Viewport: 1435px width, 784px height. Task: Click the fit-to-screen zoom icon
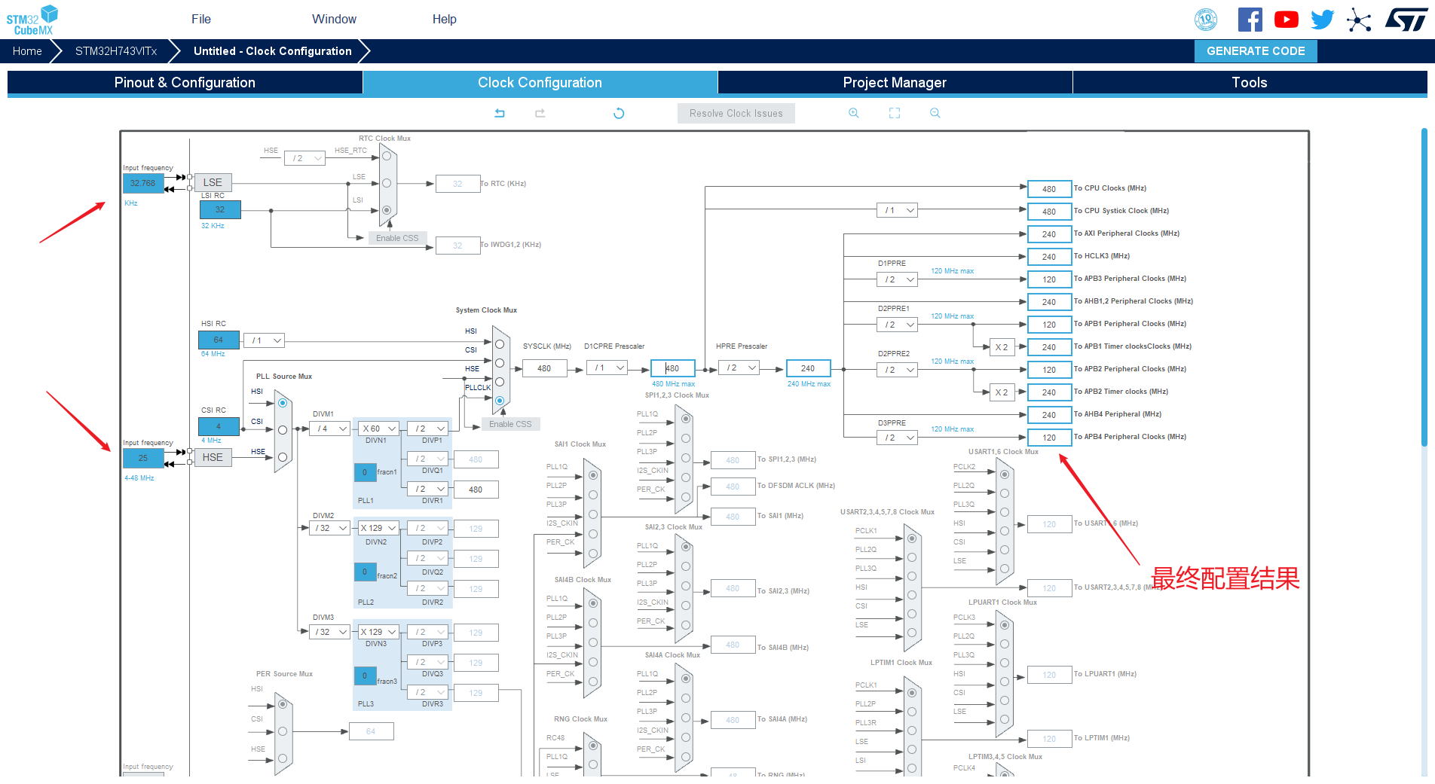tap(895, 113)
